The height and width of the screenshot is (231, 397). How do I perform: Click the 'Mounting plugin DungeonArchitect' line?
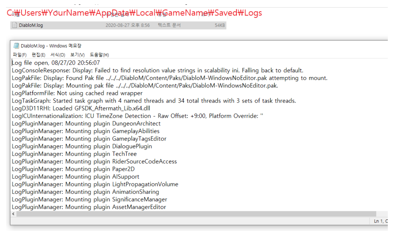pyautogui.click(x=86, y=123)
